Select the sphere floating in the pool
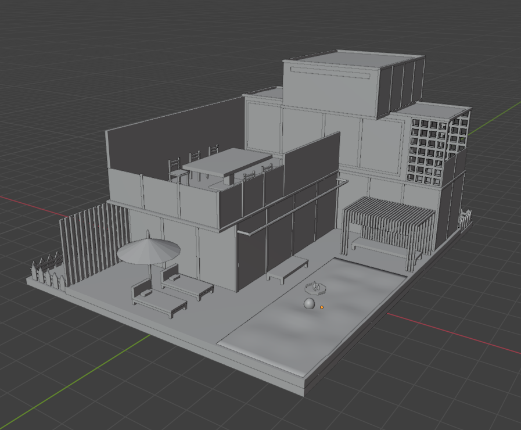The height and width of the screenshot is (430, 521). point(310,303)
